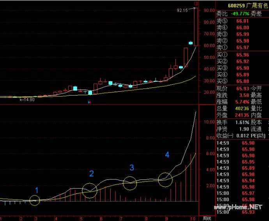Screen dimensions: 269x221
Task: Click the 净资 value 1.90
Action: tap(244, 129)
